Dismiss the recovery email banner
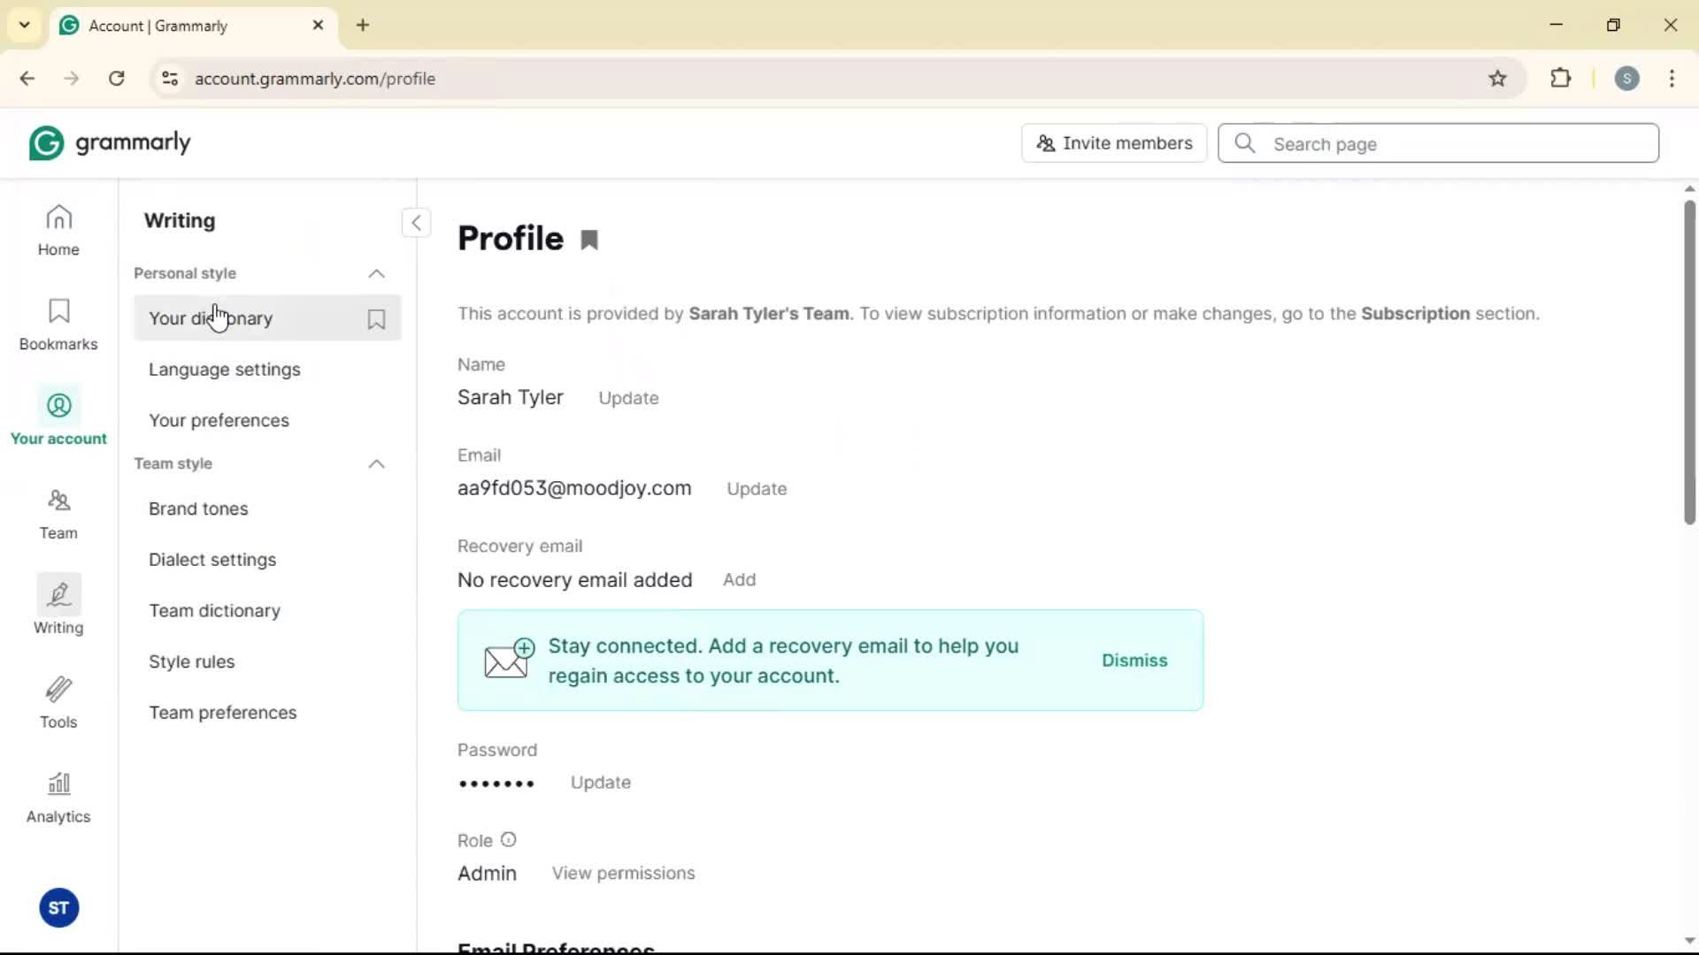 pyautogui.click(x=1134, y=661)
